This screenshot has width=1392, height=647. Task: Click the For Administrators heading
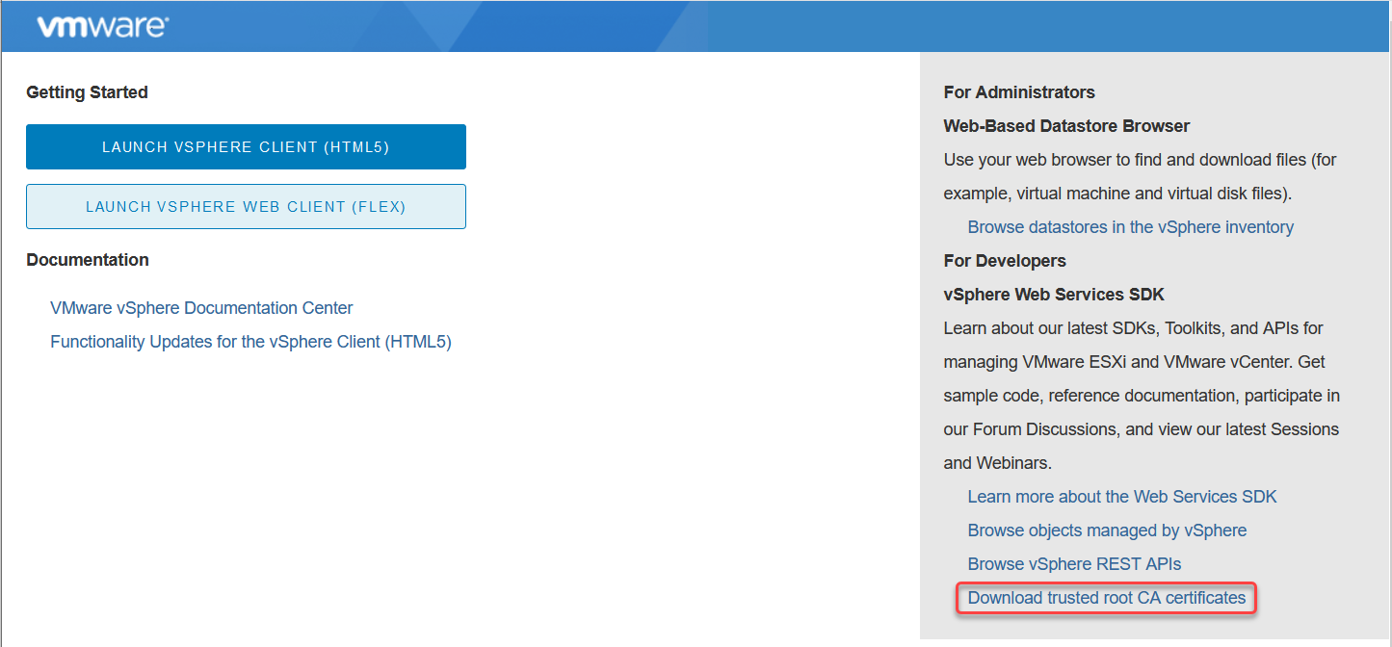(1019, 92)
